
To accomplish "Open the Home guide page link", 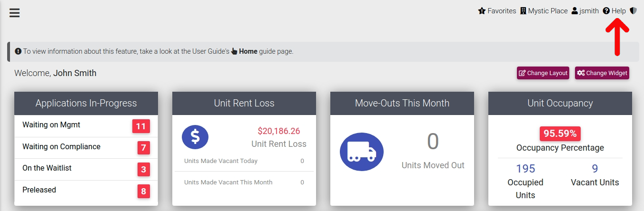I will 248,51.
